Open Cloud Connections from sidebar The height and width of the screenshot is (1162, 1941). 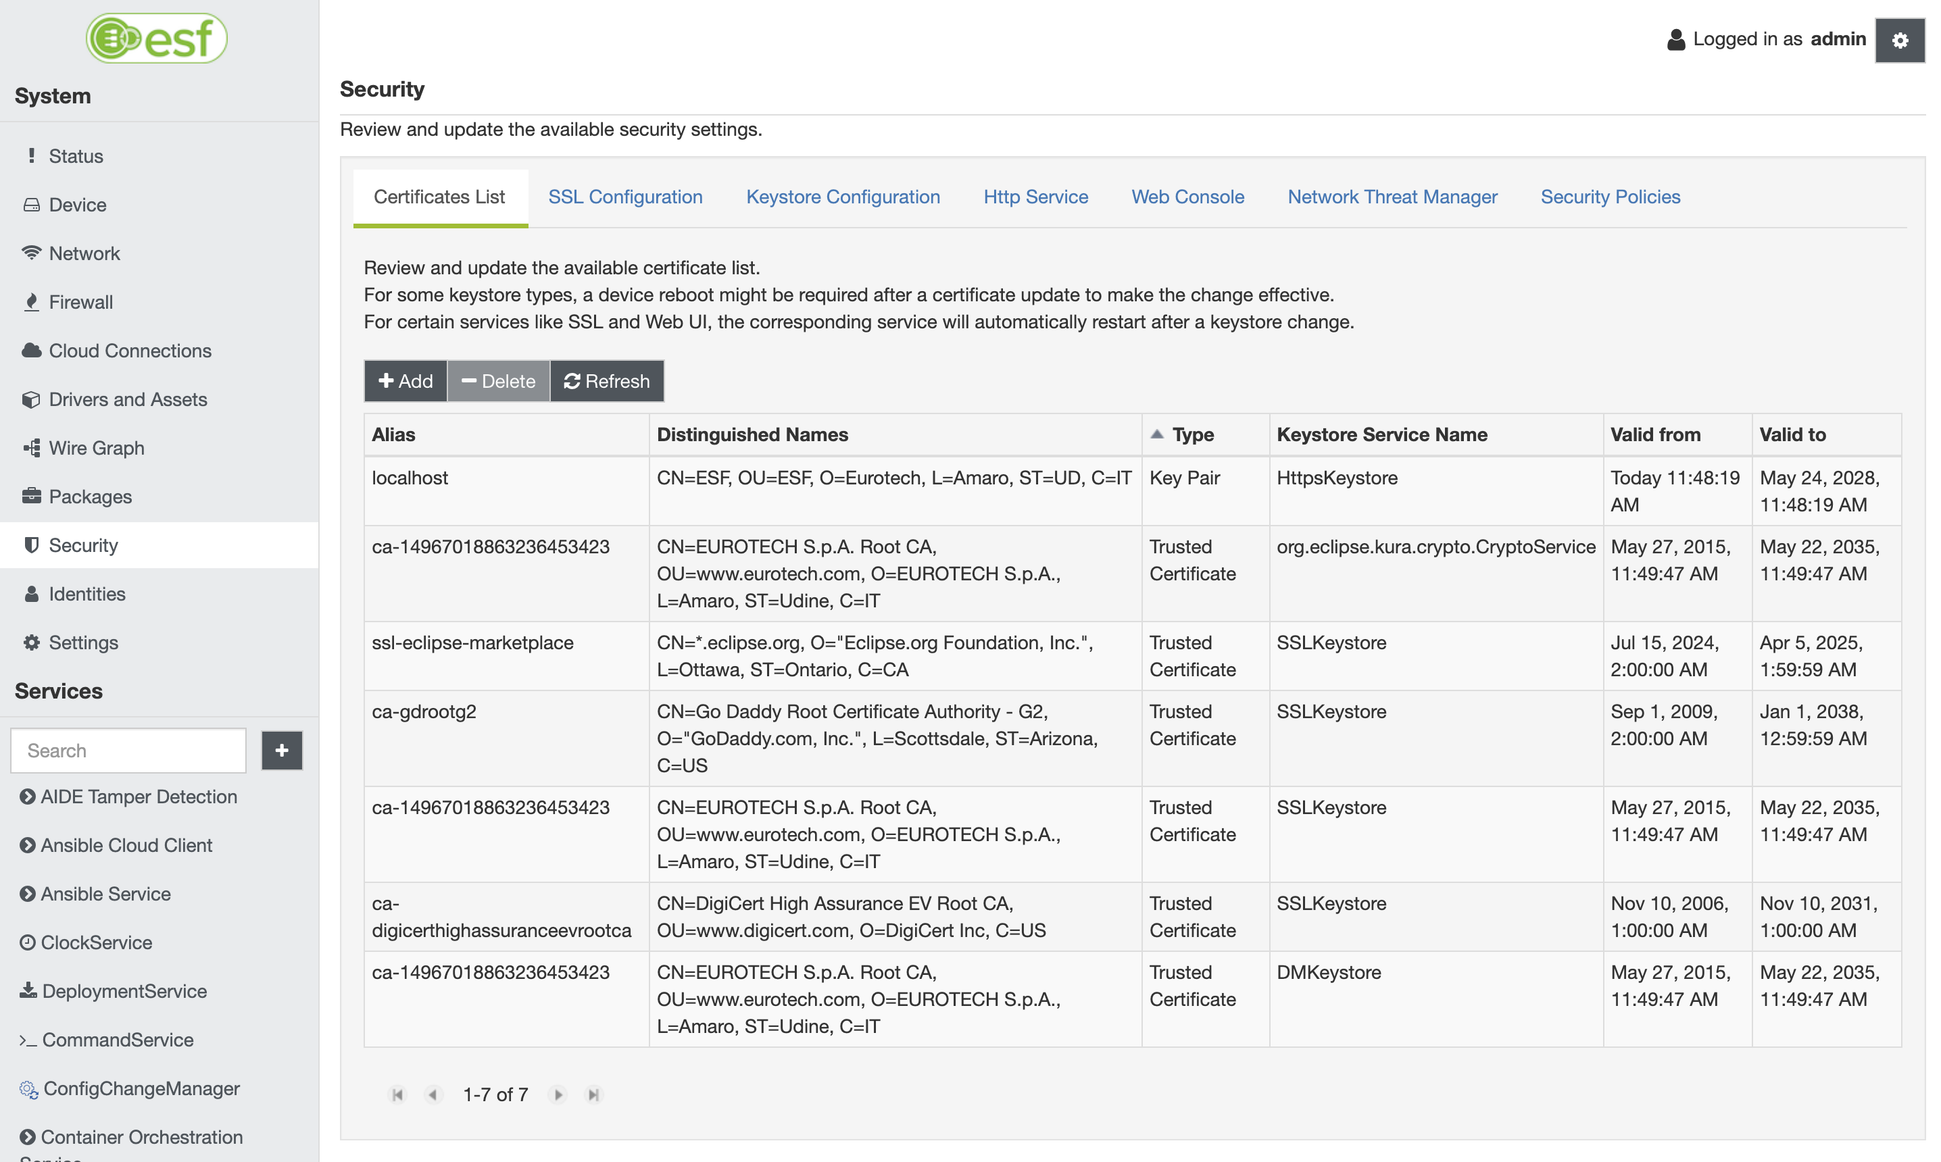[x=159, y=350]
